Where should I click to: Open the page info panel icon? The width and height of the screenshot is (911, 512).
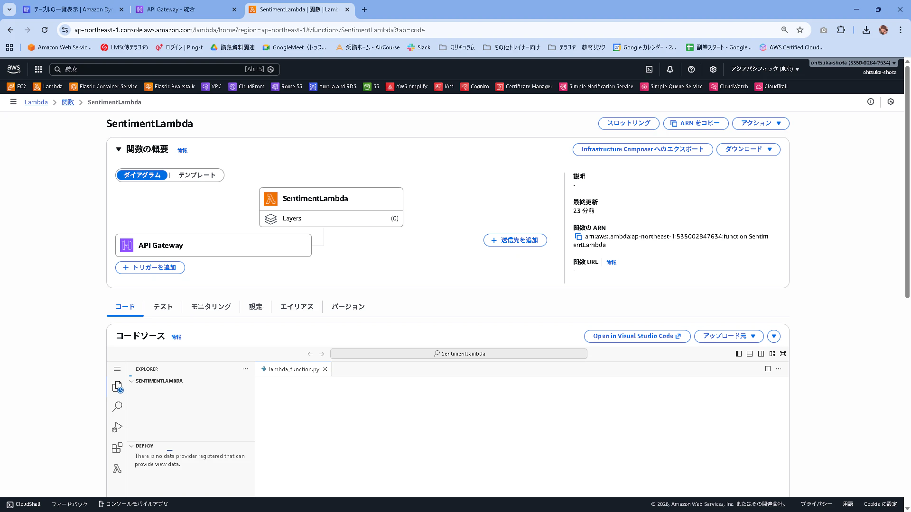coord(871,102)
